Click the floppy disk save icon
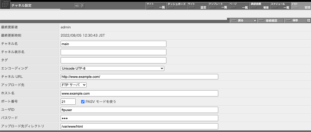311x132 pixels. coord(308,21)
